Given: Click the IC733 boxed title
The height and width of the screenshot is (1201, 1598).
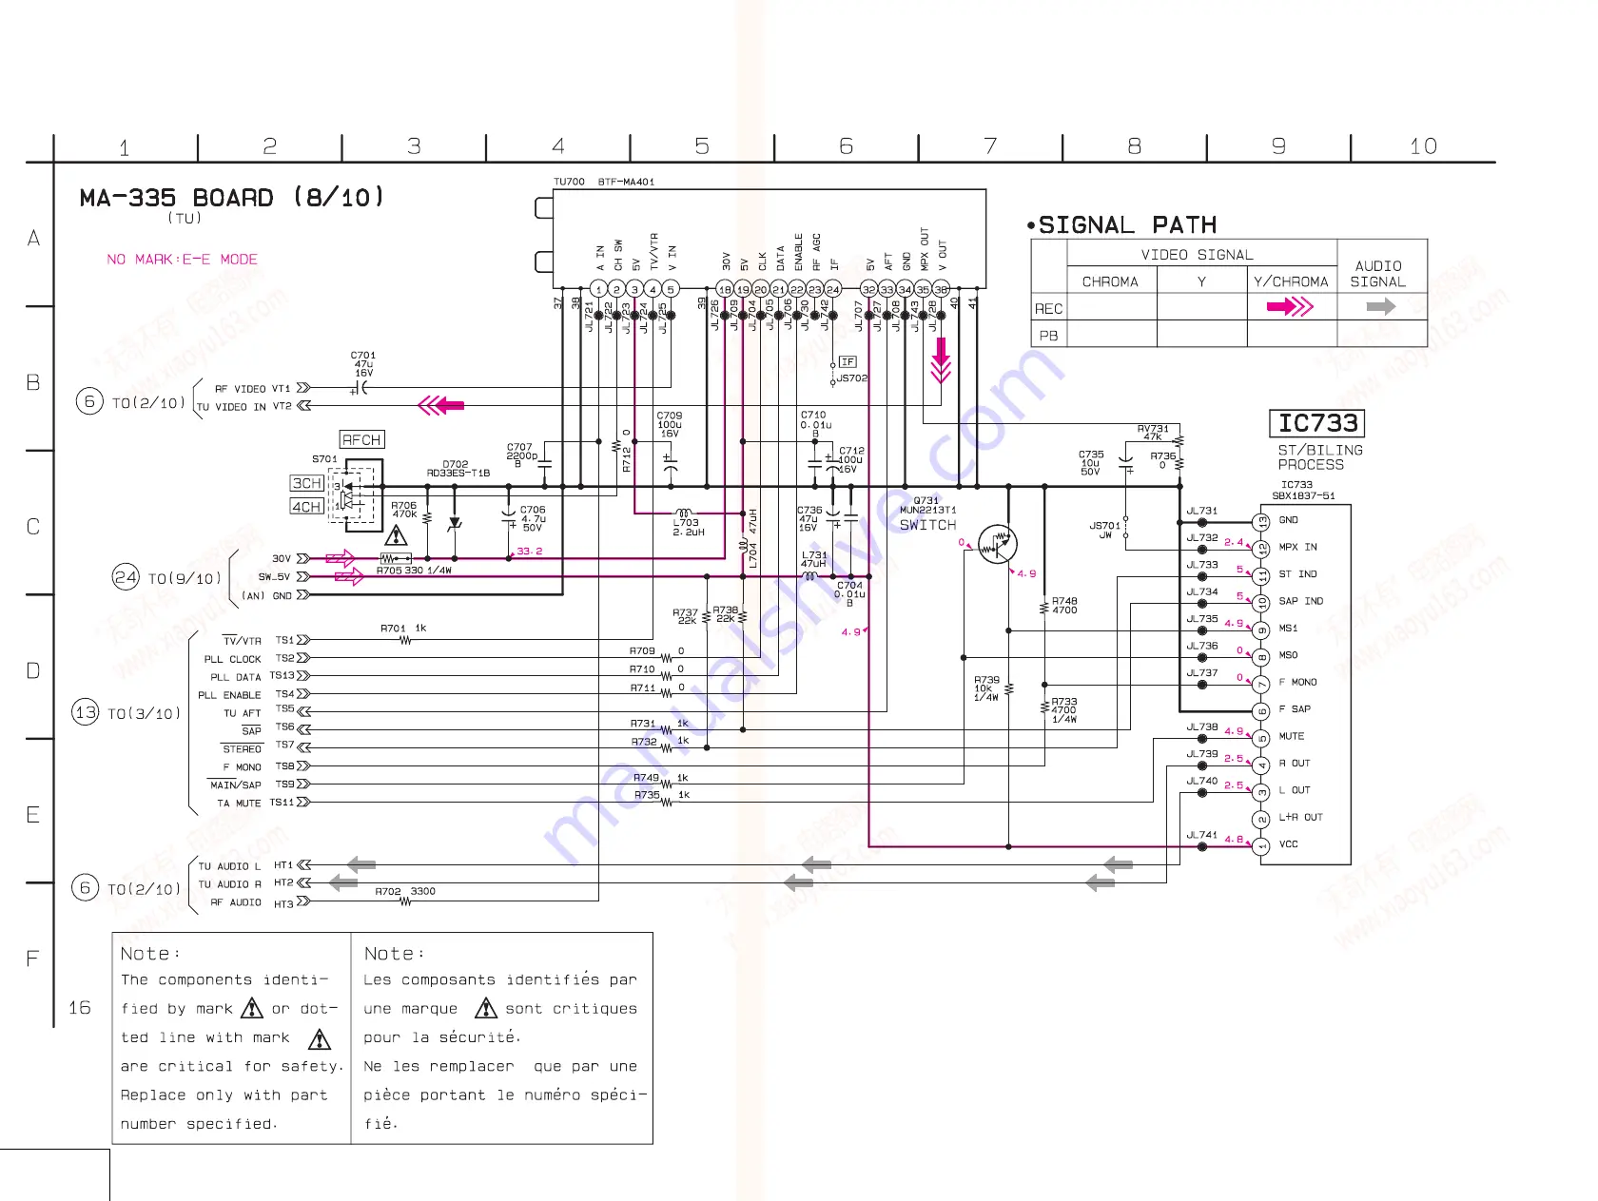Looking at the screenshot, I should click(1317, 423).
